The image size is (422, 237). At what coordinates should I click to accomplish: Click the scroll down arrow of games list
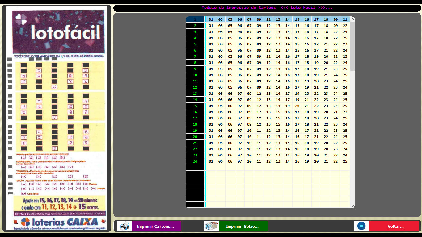[x=352, y=206]
